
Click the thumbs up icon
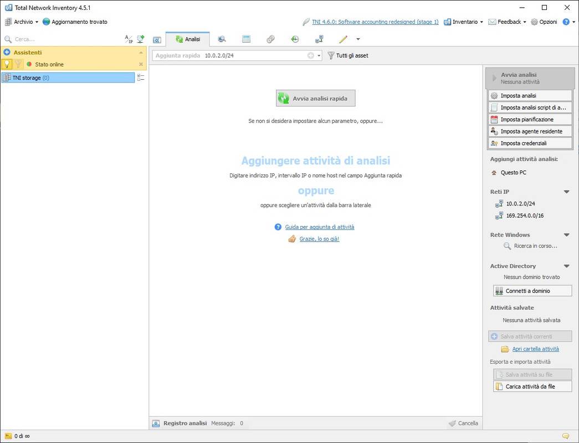[x=292, y=239]
